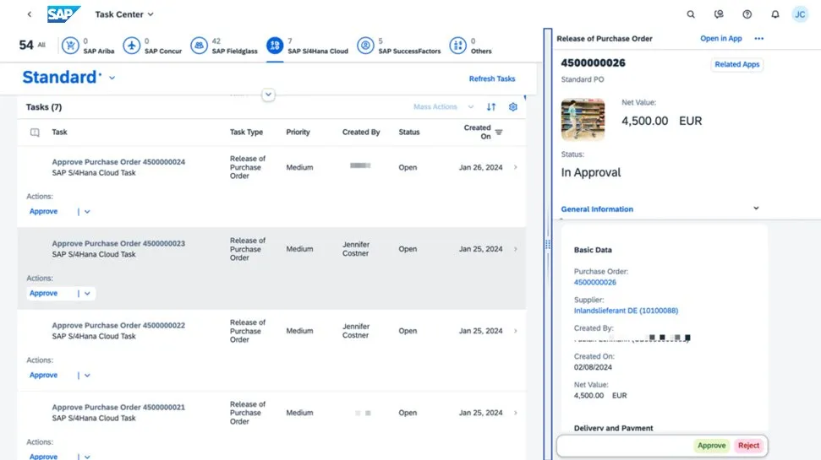Image resolution: width=821 pixels, height=460 pixels.
Task: Click the back arrow in the header
Action: pyautogui.click(x=30, y=14)
